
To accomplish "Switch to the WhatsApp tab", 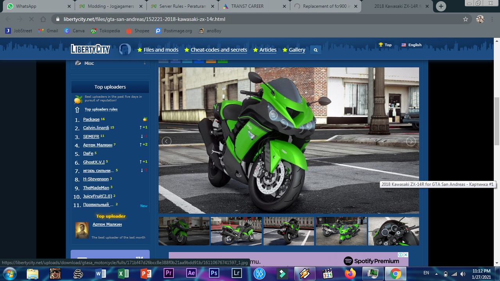I will [38, 6].
